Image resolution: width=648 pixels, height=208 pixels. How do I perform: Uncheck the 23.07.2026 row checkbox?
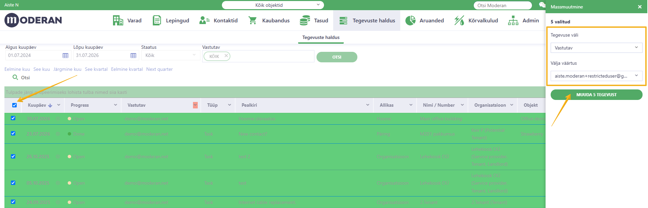(13, 133)
